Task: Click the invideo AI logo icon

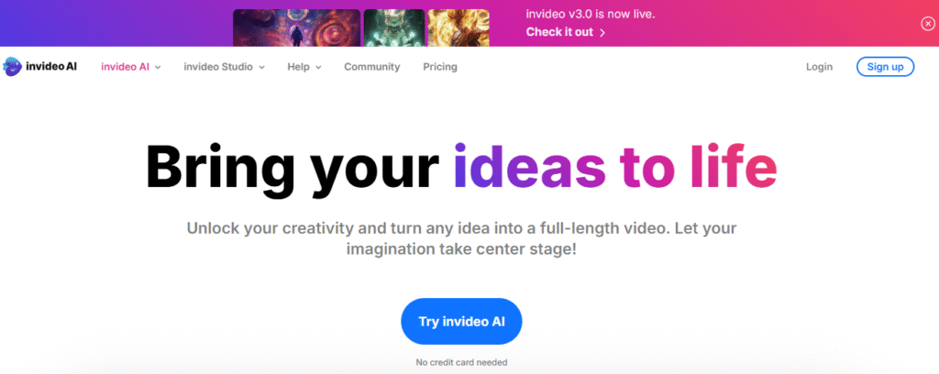Action: 12,66
